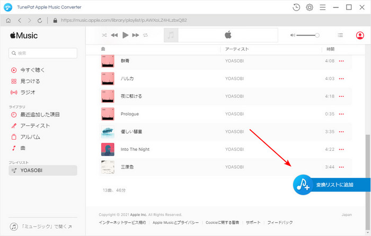The width and height of the screenshot is (371, 236).
Task: Open Apple Musicとプライバシー footer link
Action: click(x=175, y=223)
